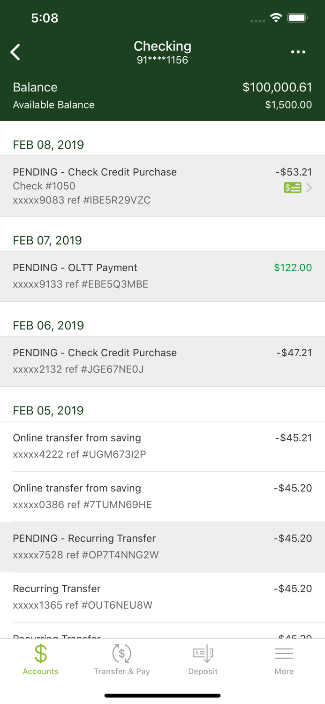325x704 pixels.
Task: Tap the Wi-Fi status icon
Action: (276, 18)
